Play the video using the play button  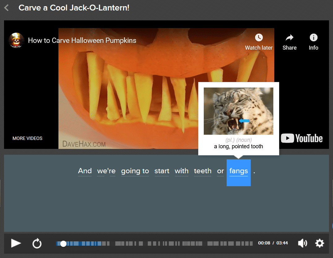click(x=16, y=243)
